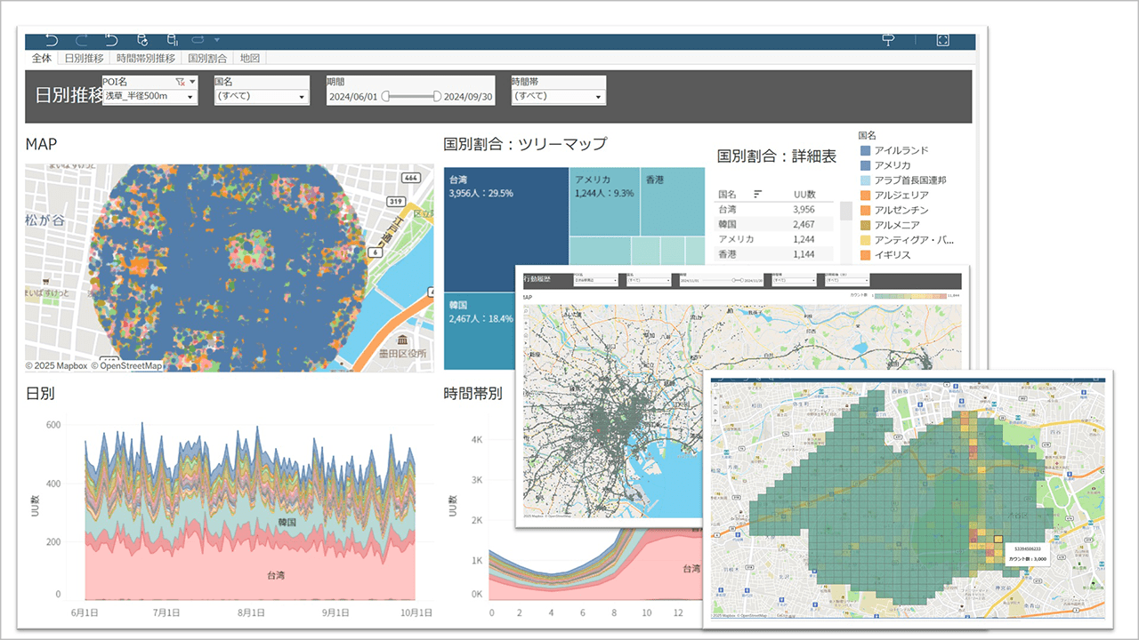Image resolution: width=1139 pixels, height=640 pixels.
Task: Click the Revert icon in the toolbar
Action: (x=111, y=40)
